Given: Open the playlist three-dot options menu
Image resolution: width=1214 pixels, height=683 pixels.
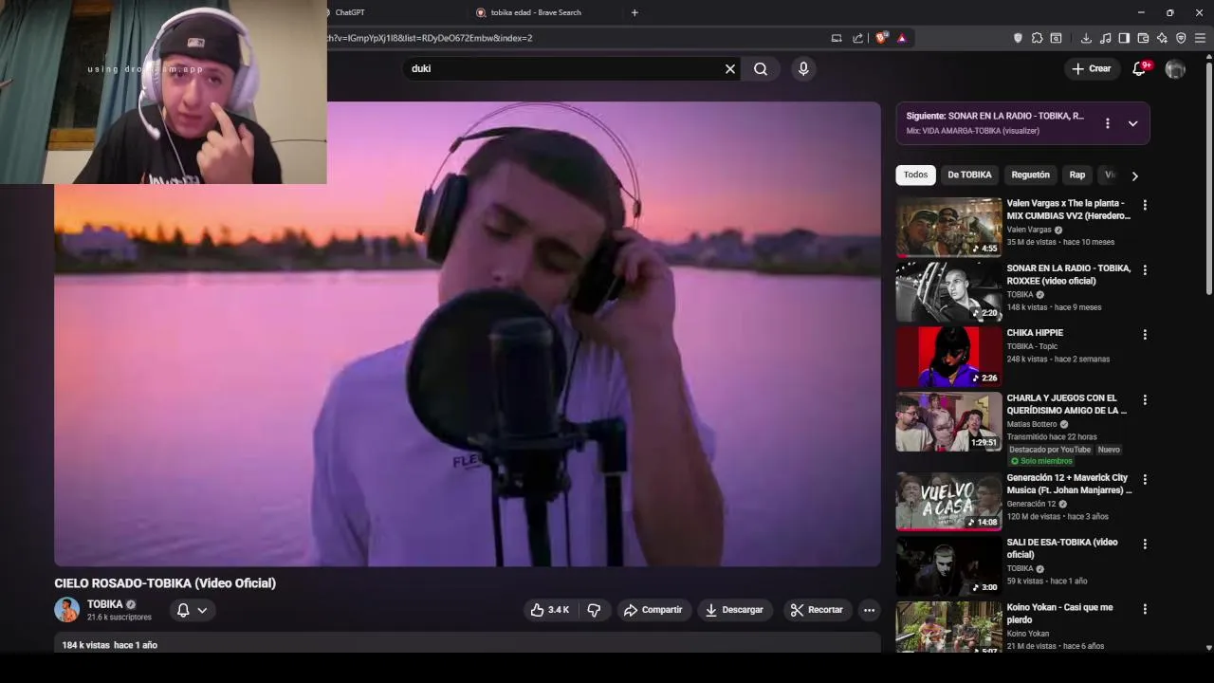Looking at the screenshot, I should pyautogui.click(x=1107, y=123).
